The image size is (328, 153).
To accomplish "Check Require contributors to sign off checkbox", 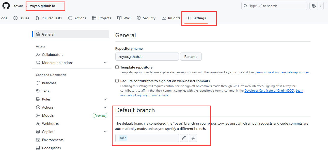I will [117, 81].
